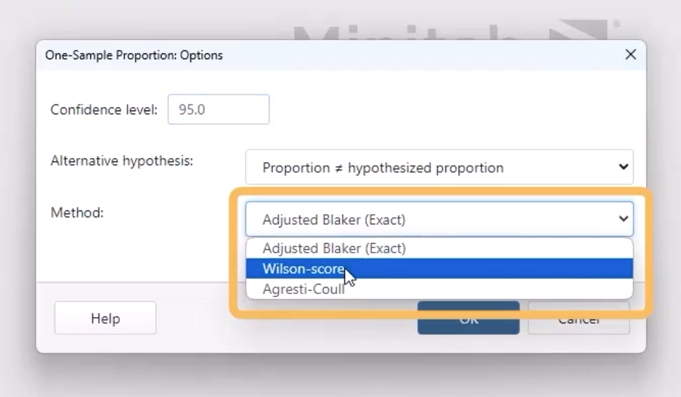The height and width of the screenshot is (397, 681).
Task: Click the Method dropdown chevron arrow
Action: tap(623, 219)
